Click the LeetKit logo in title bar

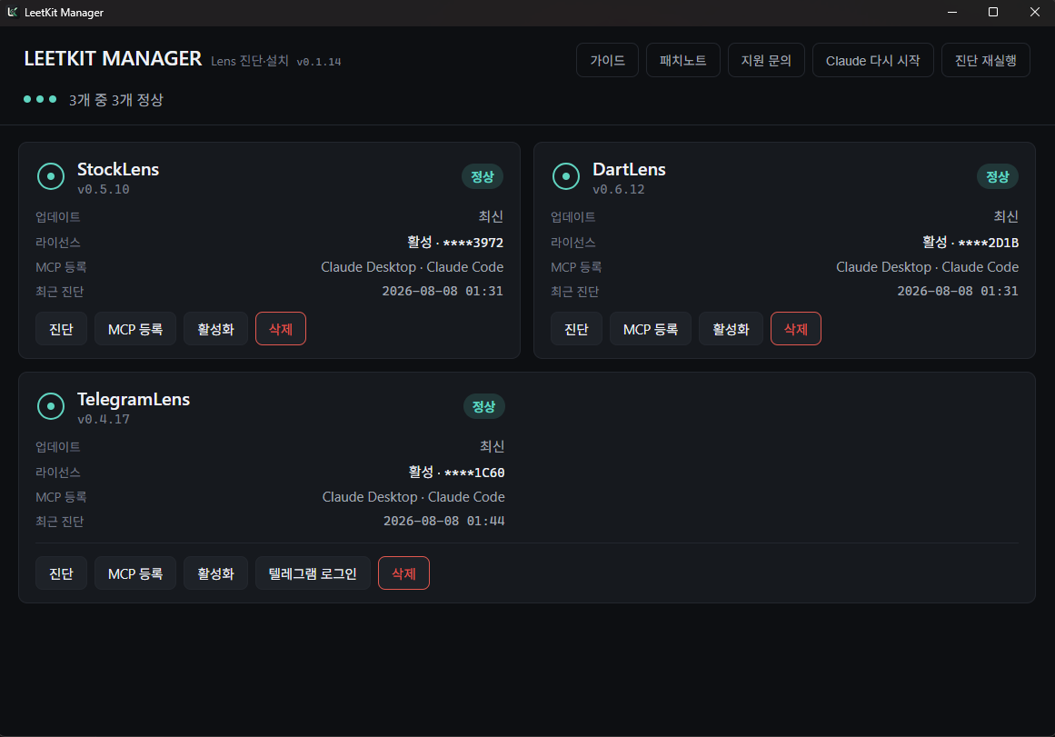pos(12,12)
